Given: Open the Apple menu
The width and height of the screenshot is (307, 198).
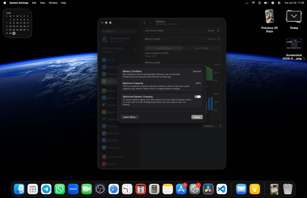Looking at the screenshot, I should point(5,3).
